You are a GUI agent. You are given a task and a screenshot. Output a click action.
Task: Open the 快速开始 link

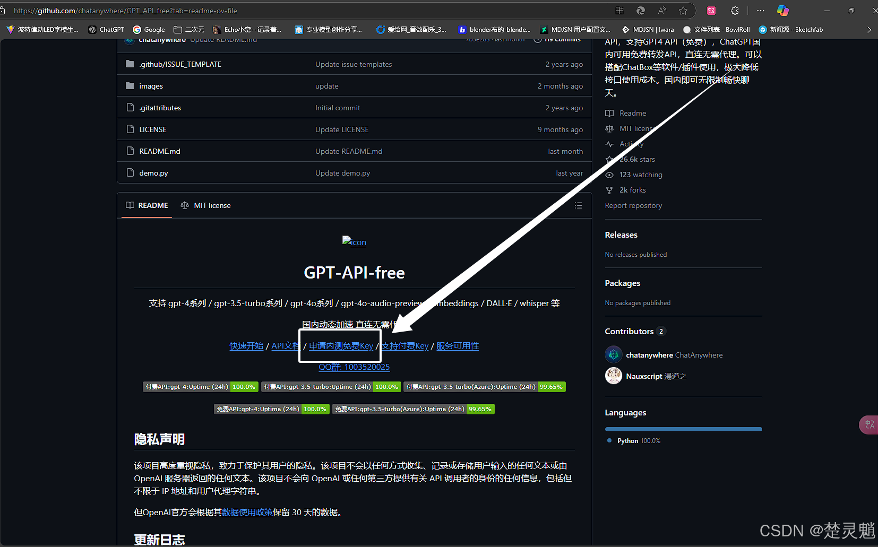click(x=246, y=346)
